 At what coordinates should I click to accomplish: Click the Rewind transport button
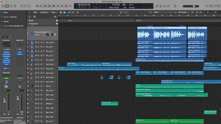pos(45,6)
